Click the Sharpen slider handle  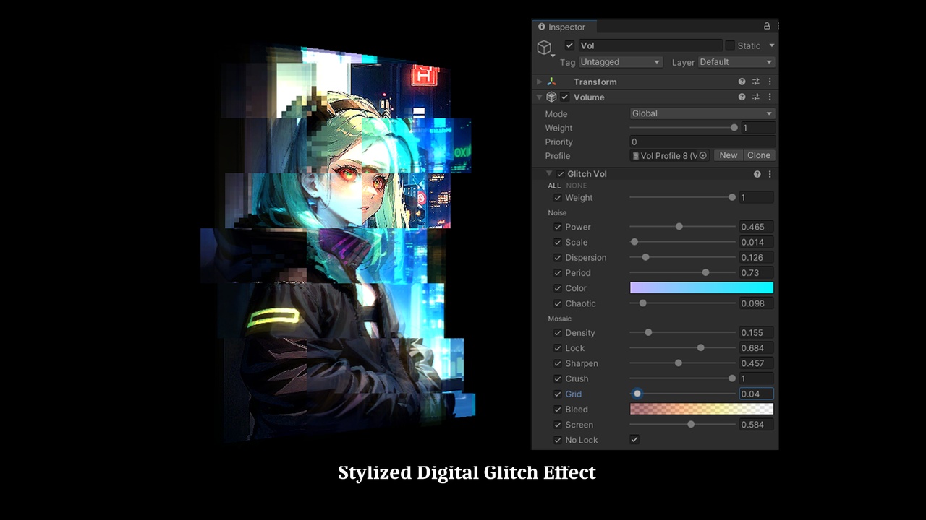tap(678, 363)
